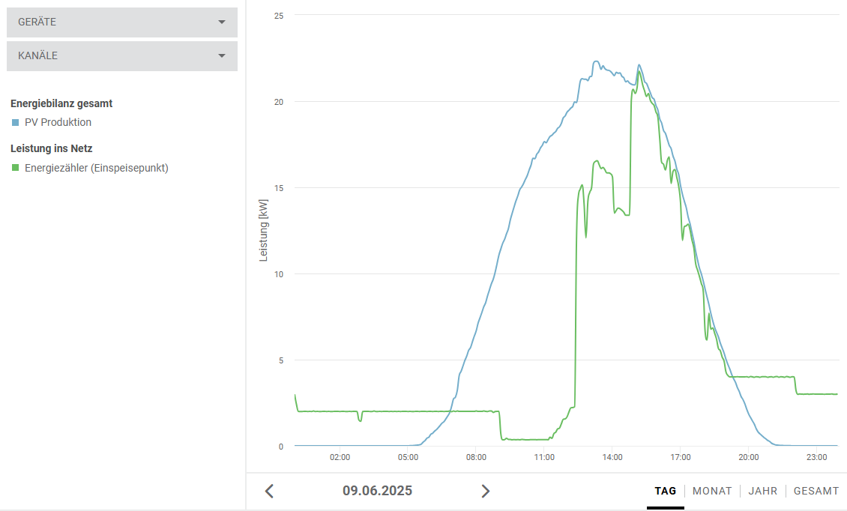Click the blue PV curve peak near 14:00
Viewport: 847px width, 511px height.
click(597, 62)
